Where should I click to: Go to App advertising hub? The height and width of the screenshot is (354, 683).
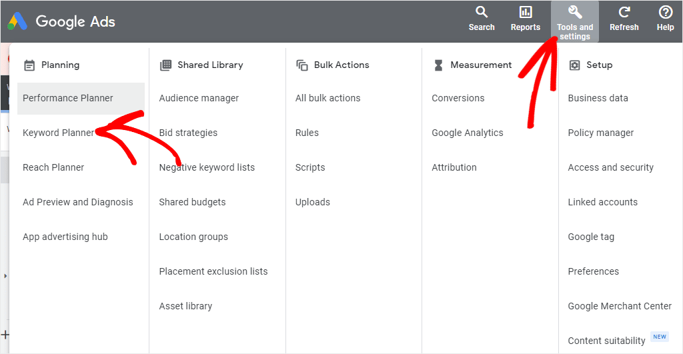[x=65, y=237]
